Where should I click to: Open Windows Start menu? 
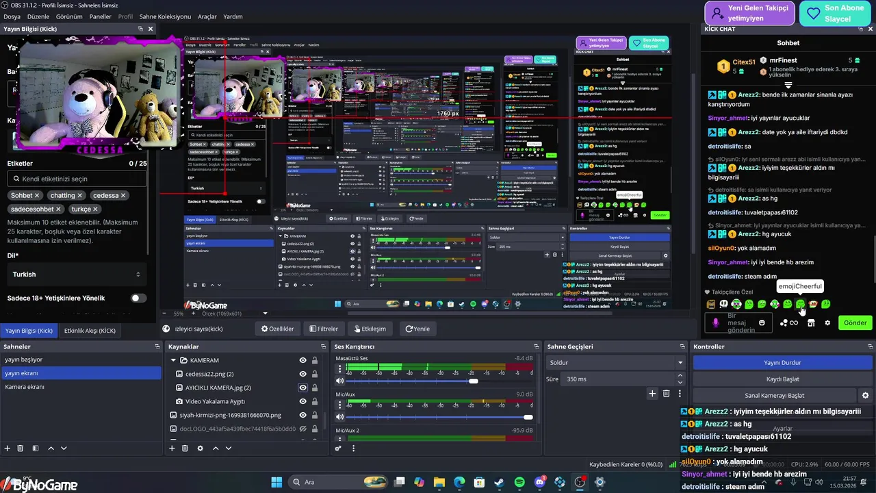coord(276,482)
